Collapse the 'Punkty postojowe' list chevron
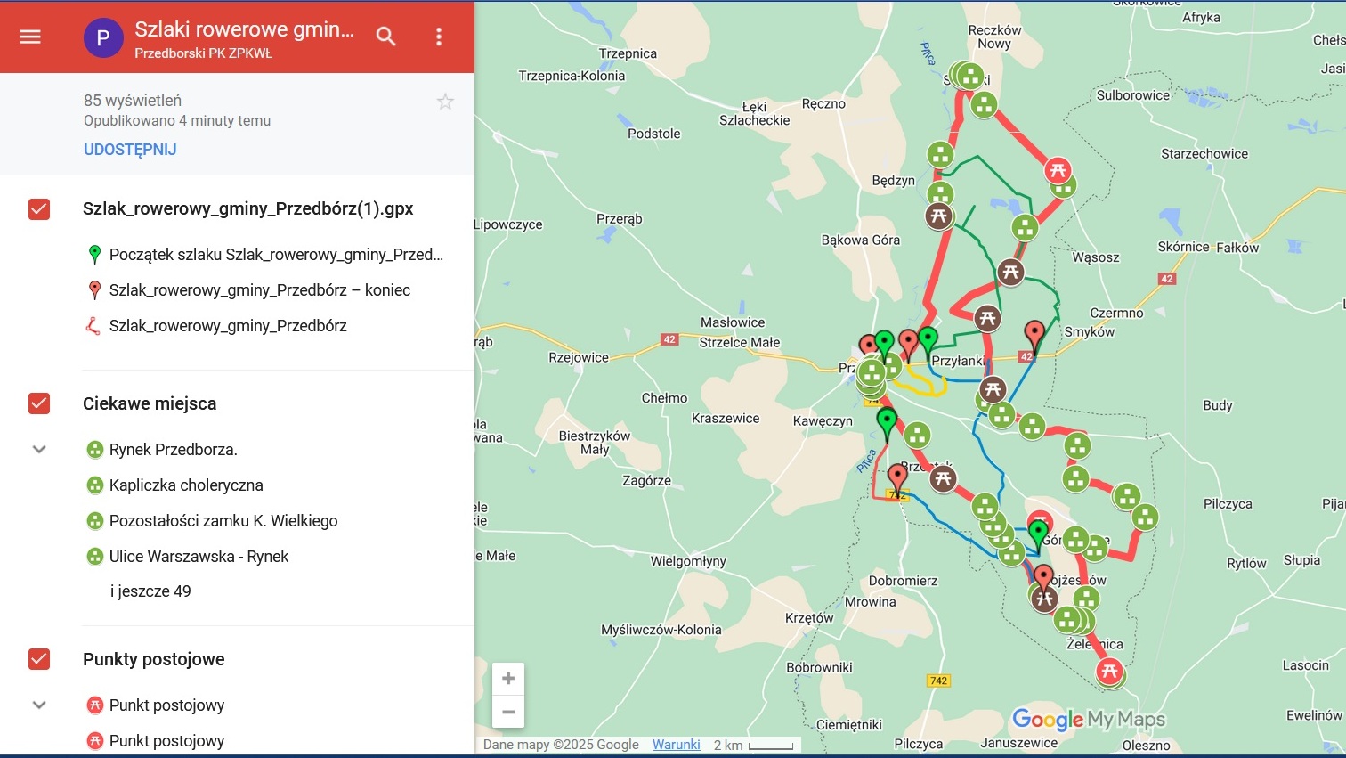This screenshot has width=1346, height=758. [38, 705]
